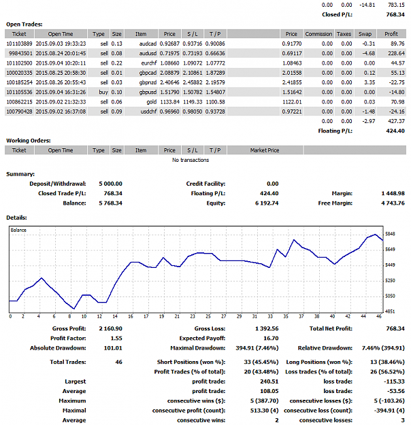Screen dimensions: 411x425
Task: Click ticket number 101102500
Action: (19, 63)
